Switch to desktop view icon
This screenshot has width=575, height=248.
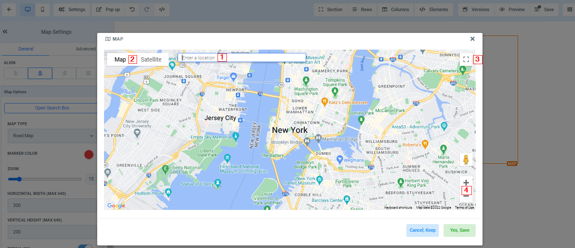tap(28, 9)
